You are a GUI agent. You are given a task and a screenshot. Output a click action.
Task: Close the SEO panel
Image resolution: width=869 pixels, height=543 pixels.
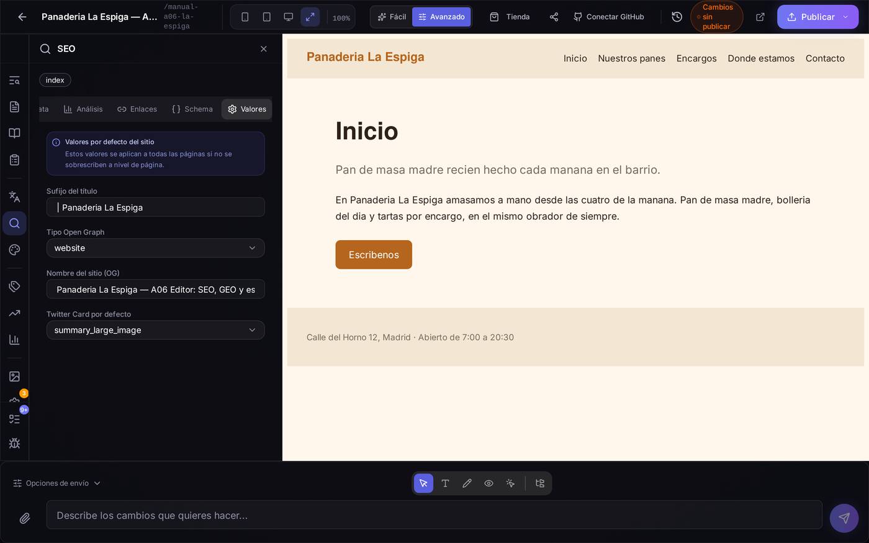(264, 48)
